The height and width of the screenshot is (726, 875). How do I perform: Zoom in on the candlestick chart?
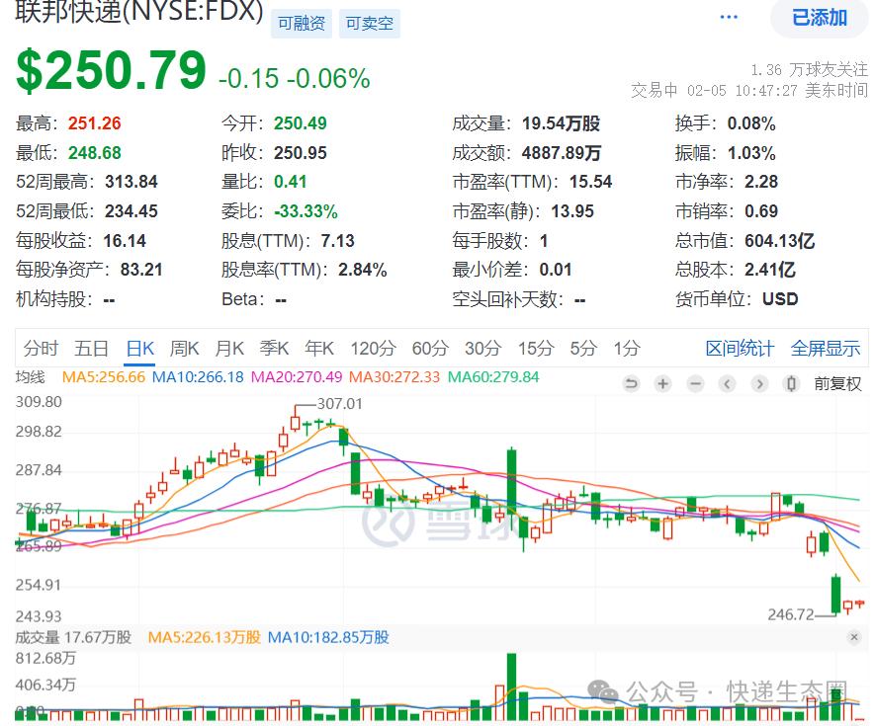pos(662,383)
